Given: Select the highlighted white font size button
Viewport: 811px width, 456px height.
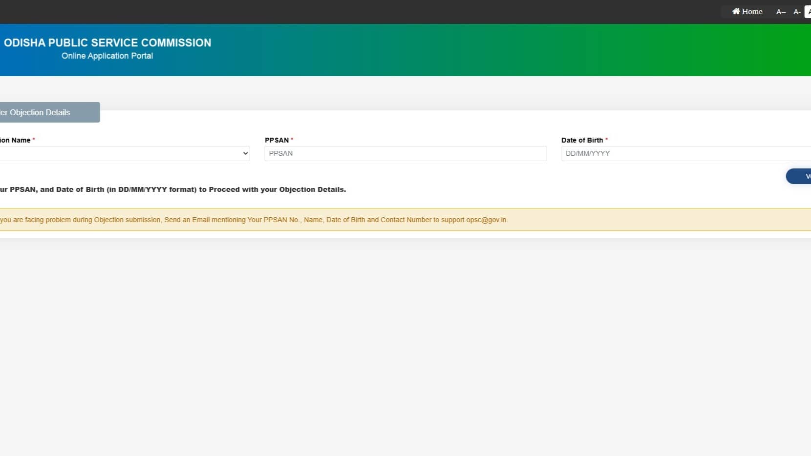Looking at the screenshot, I should pos(808,12).
